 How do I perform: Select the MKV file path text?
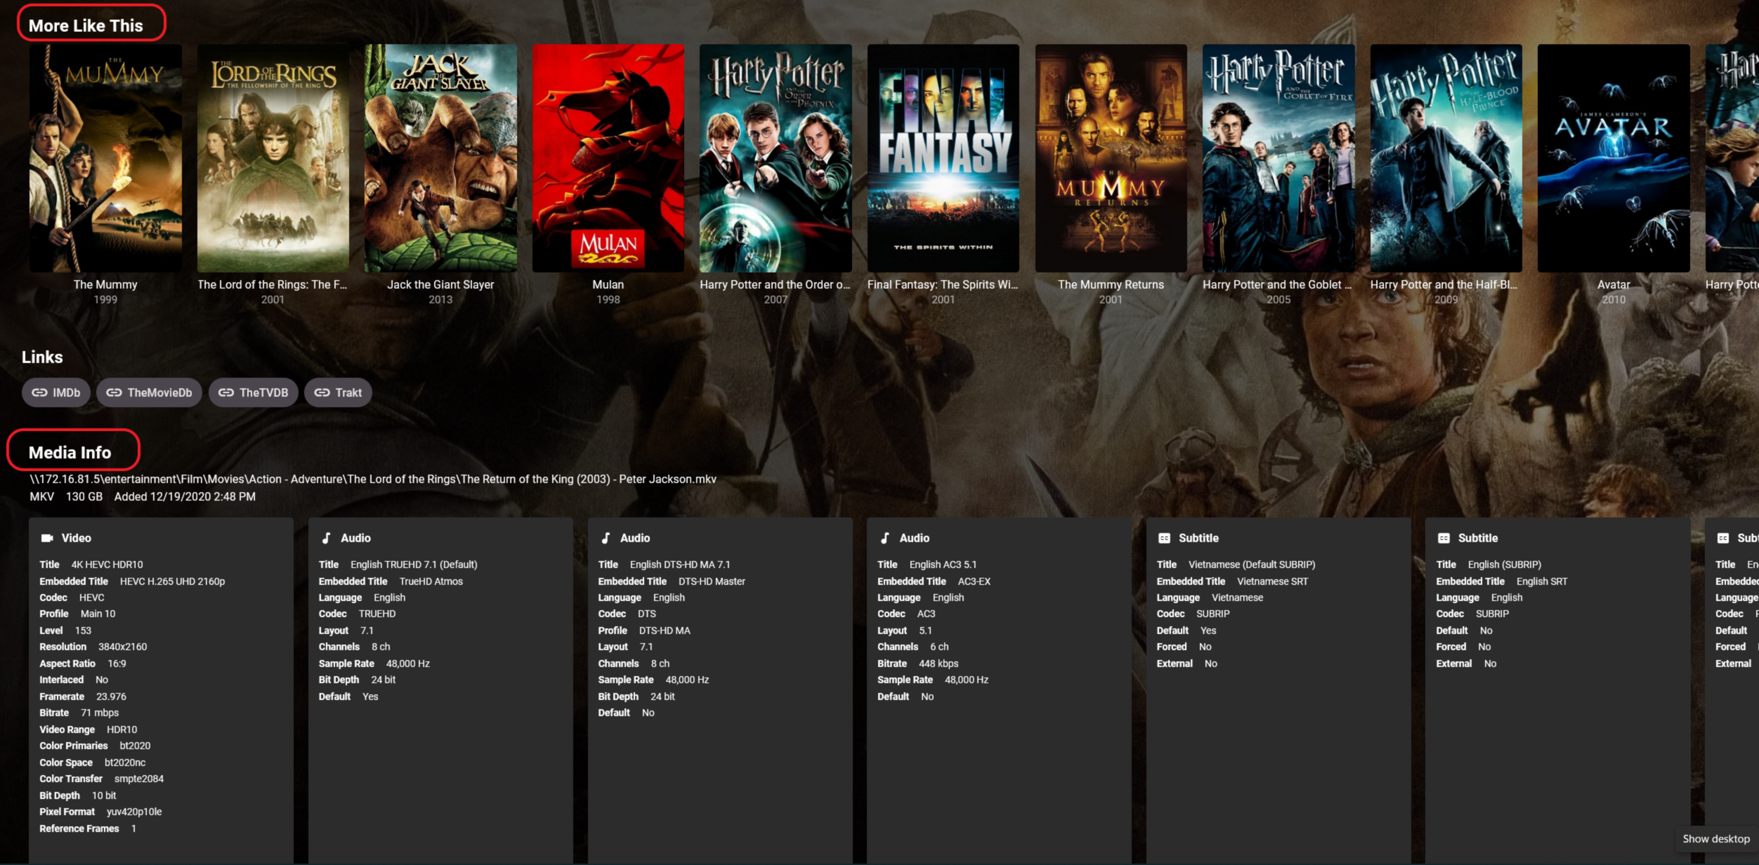[x=373, y=479]
